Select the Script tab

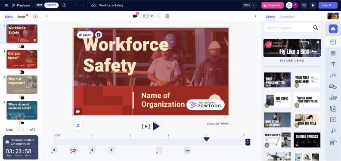point(22,17)
